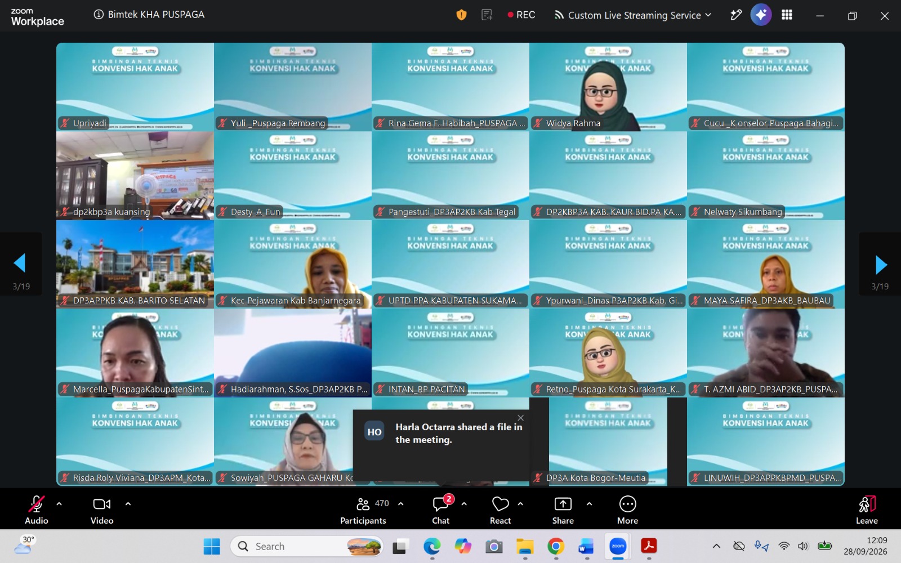Go to next gallery page arrow
This screenshot has width=901, height=563.
(x=881, y=264)
